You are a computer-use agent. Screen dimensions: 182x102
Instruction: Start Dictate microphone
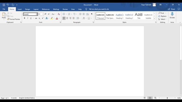(x=172, y=15)
